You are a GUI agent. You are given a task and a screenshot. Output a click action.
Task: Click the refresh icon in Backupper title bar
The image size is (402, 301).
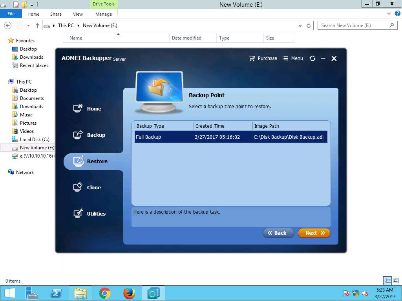[312, 58]
